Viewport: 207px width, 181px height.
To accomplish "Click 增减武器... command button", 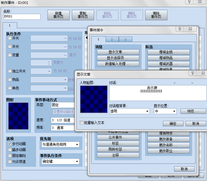I will point(169,64).
